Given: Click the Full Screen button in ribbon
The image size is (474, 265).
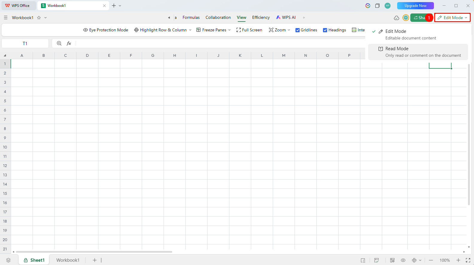Looking at the screenshot, I should pos(249,30).
